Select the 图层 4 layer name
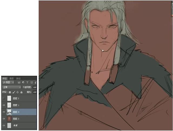This screenshot has height=131, width=173. 16,112
